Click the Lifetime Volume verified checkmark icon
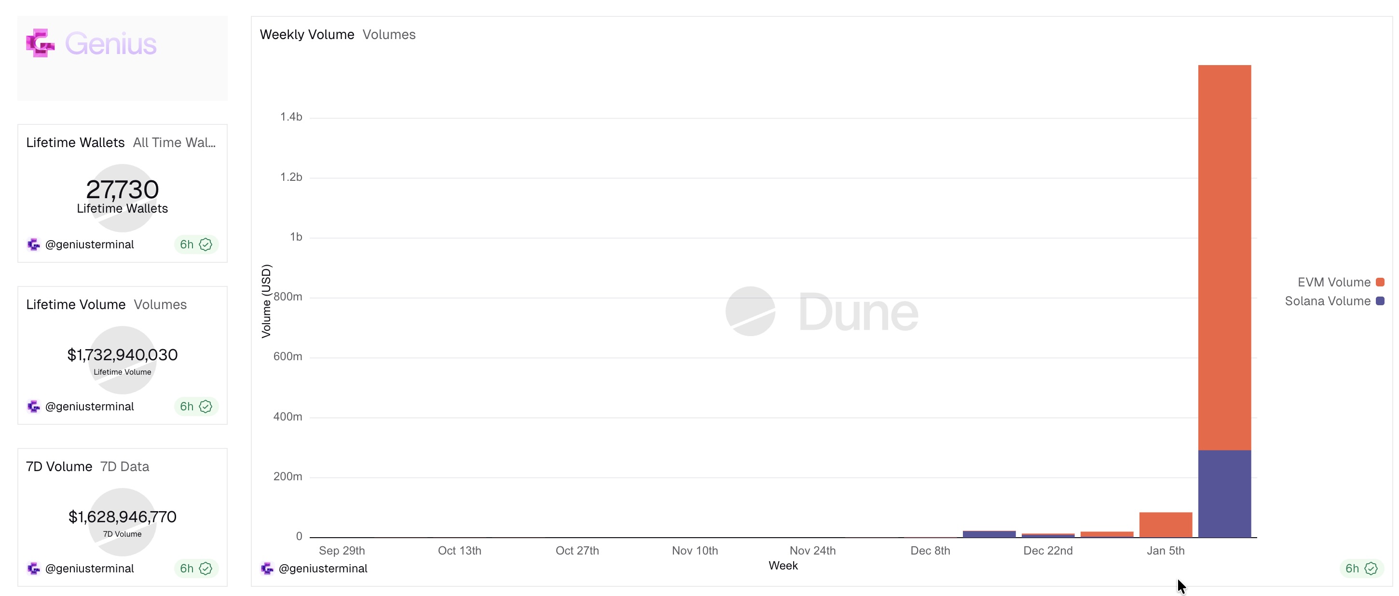The image size is (1399, 596). click(x=206, y=406)
